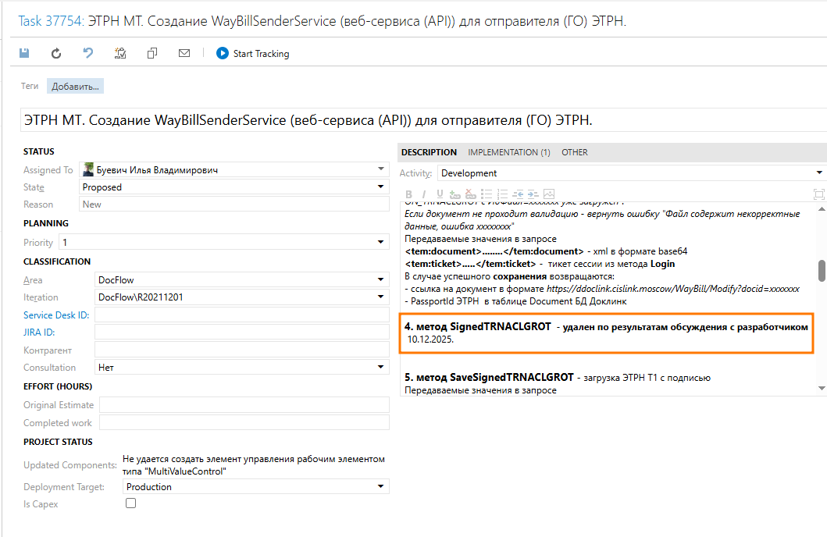Click the description scrollbar up arrow
The height and width of the screenshot is (537, 827).
(822, 209)
